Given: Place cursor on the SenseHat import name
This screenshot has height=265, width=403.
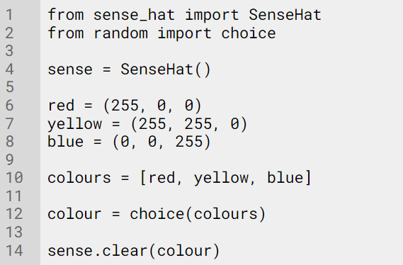Looking at the screenshot, I should (x=285, y=15).
